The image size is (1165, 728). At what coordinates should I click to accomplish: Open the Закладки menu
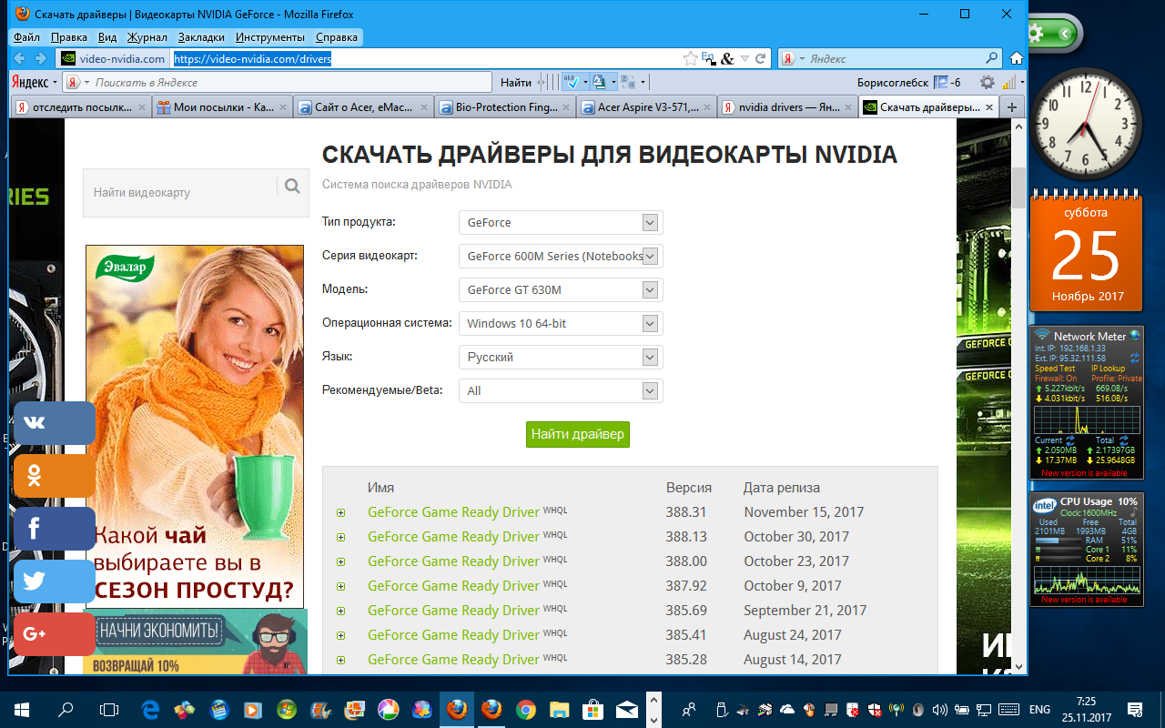201,37
